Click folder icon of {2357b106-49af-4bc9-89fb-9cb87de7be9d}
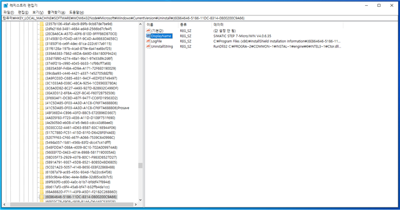The height and width of the screenshot is (212, 400). point(41,24)
